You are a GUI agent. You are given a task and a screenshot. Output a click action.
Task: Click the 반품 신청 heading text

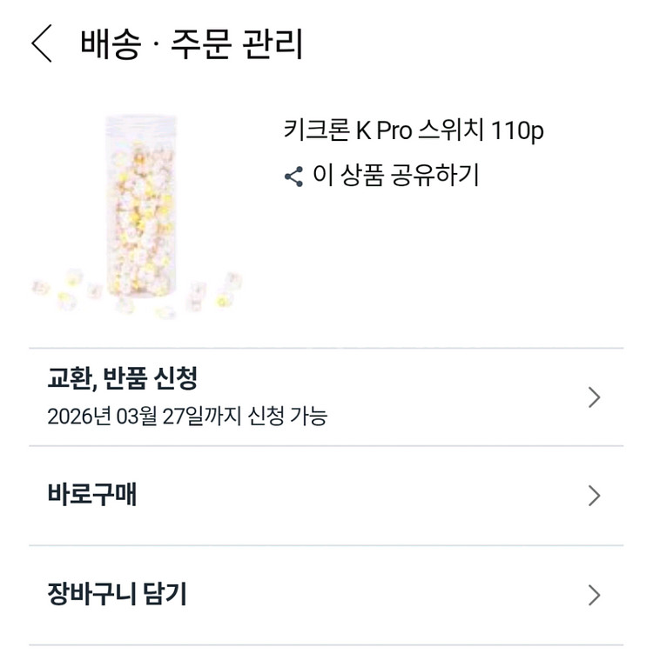click(x=151, y=378)
